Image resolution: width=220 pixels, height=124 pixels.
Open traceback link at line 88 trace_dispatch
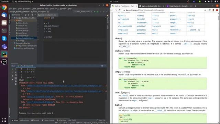pos(40,97)
